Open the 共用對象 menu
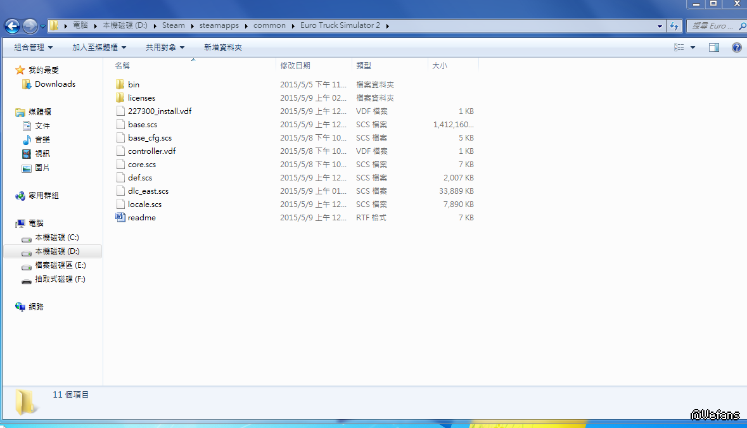The height and width of the screenshot is (428, 747). pos(165,47)
